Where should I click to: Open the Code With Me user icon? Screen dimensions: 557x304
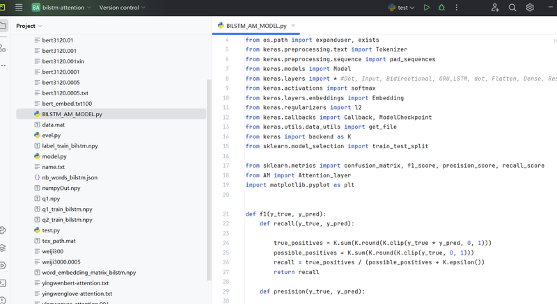495,8
